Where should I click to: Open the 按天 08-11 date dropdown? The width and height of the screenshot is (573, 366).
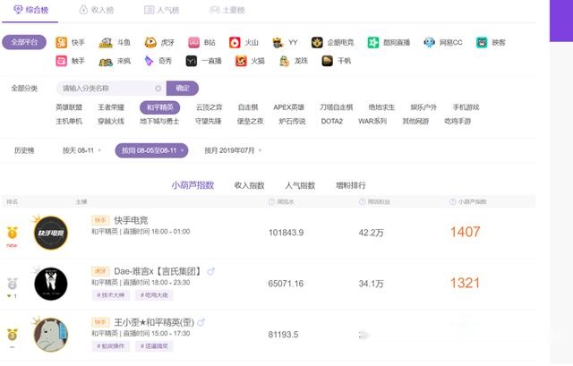81,150
